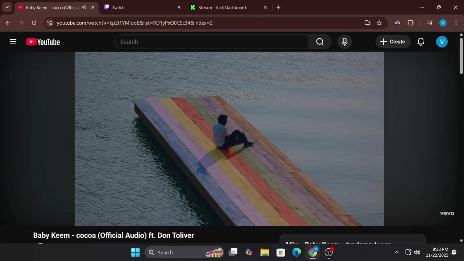This screenshot has width=464, height=261.
Task: Open Chrome extensions puzzle icon
Action: [x=411, y=23]
